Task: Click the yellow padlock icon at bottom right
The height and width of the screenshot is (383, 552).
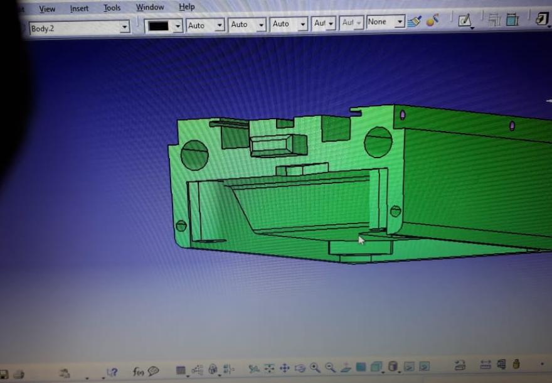Action: (x=516, y=364)
